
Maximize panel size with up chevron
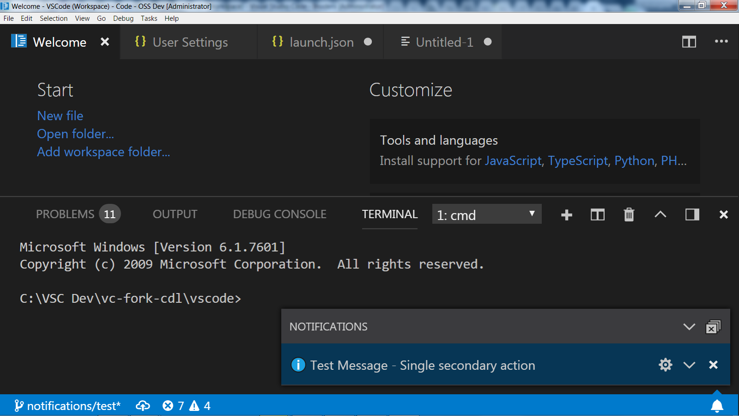point(660,214)
